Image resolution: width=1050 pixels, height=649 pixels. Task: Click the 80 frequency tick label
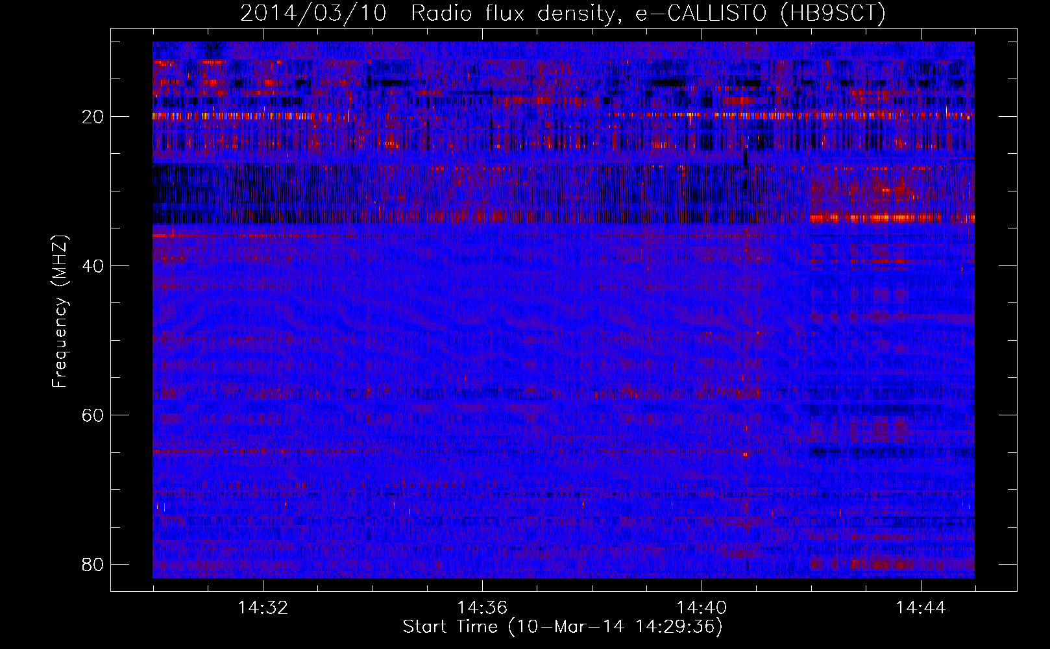pyautogui.click(x=93, y=565)
